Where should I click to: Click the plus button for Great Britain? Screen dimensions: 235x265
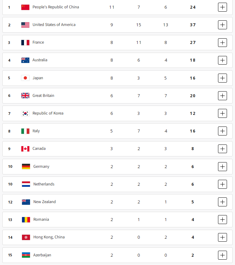pos(222,96)
